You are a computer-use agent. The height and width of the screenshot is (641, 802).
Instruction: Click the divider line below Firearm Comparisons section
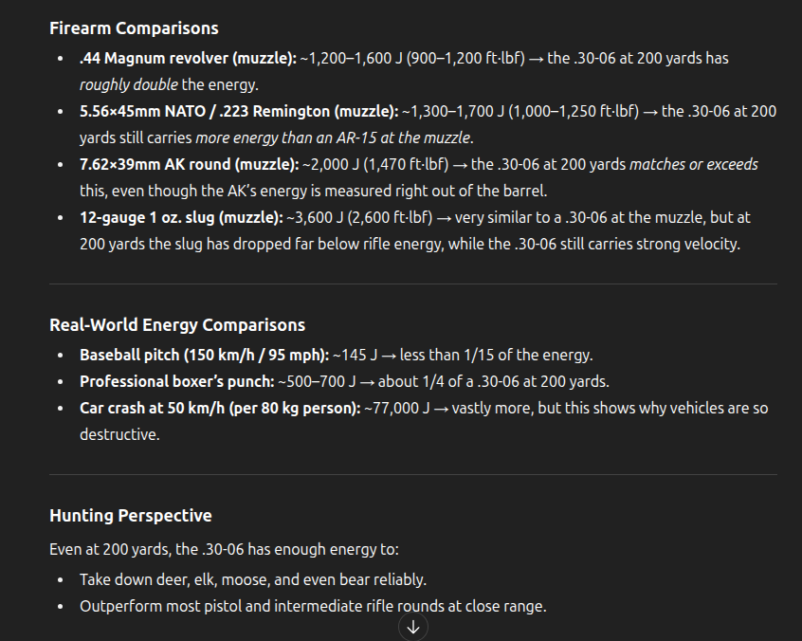click(413, 284)
